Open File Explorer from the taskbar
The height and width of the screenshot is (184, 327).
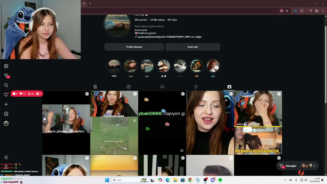click(x=175, y=180)
